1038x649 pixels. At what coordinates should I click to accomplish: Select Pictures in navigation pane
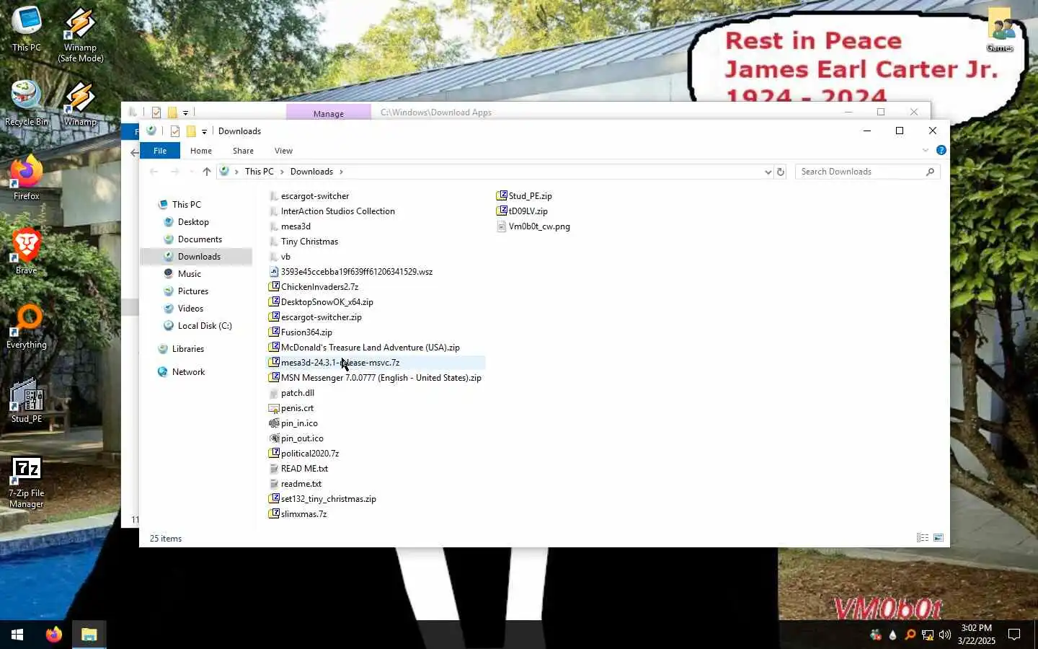pos(192,291)
